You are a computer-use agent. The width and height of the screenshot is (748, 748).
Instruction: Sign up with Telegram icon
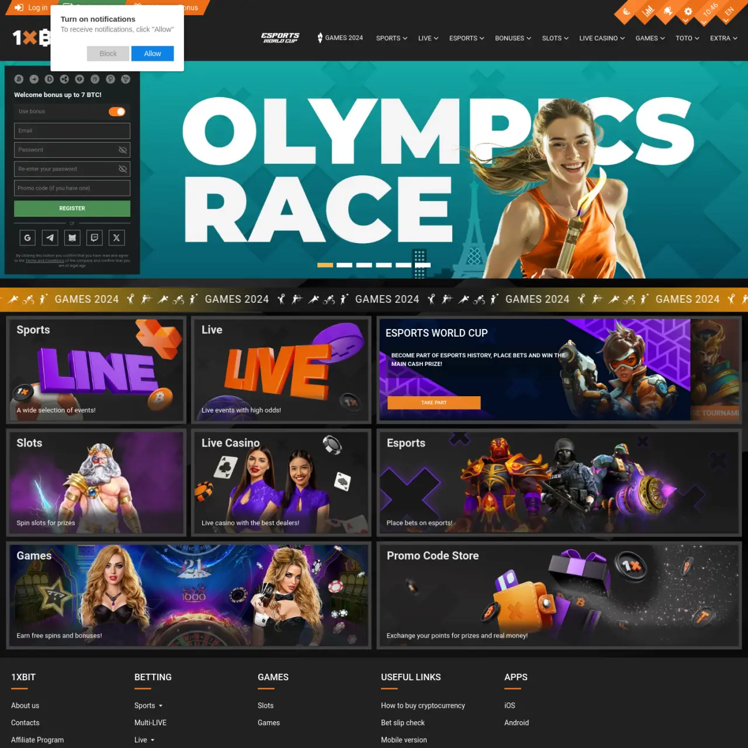pyautogui.click(x=50, y=238)
